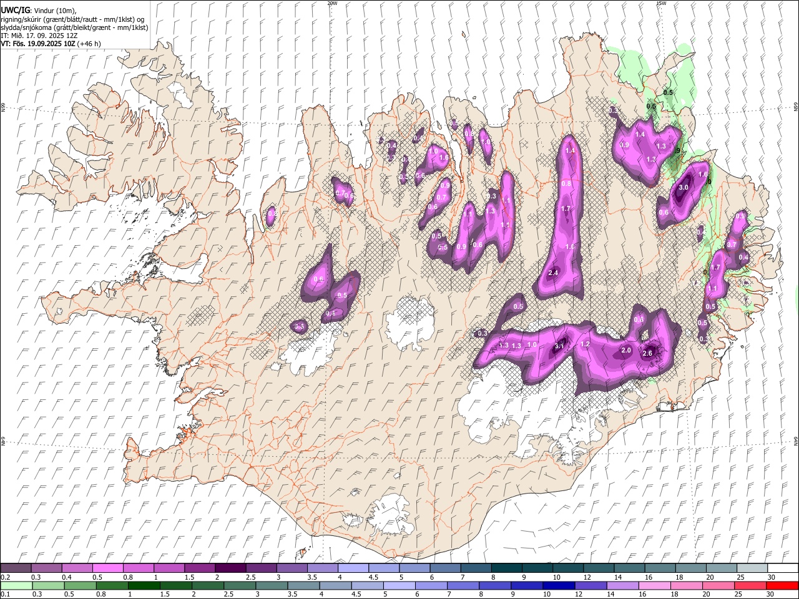Viewport: 799px width, 599px height.
Task: Pick the white 30 swatch in upper scale
Action: (x=782, y=568)
